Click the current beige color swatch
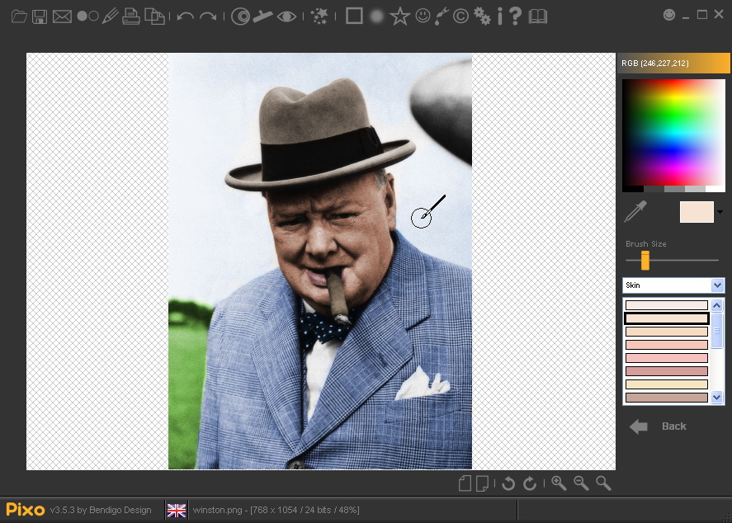The height and width of the screenshot is (523, 732). point(697,212)
